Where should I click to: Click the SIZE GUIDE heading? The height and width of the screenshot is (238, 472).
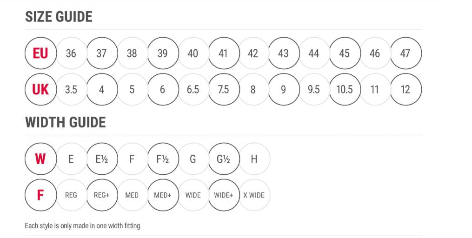59,17
